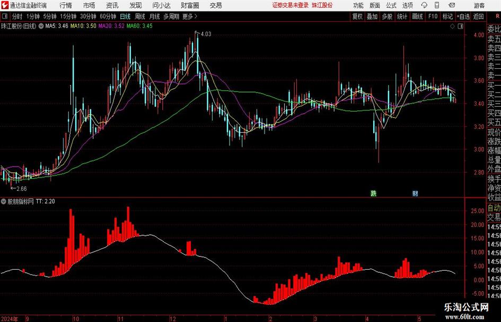Expand the 更多 periods list
Image resolution: width=501 pixels, height=322 pixels.
pos(190,16)
